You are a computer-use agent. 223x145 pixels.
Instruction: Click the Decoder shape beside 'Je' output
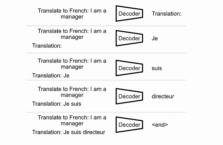(x=129, y=38)
